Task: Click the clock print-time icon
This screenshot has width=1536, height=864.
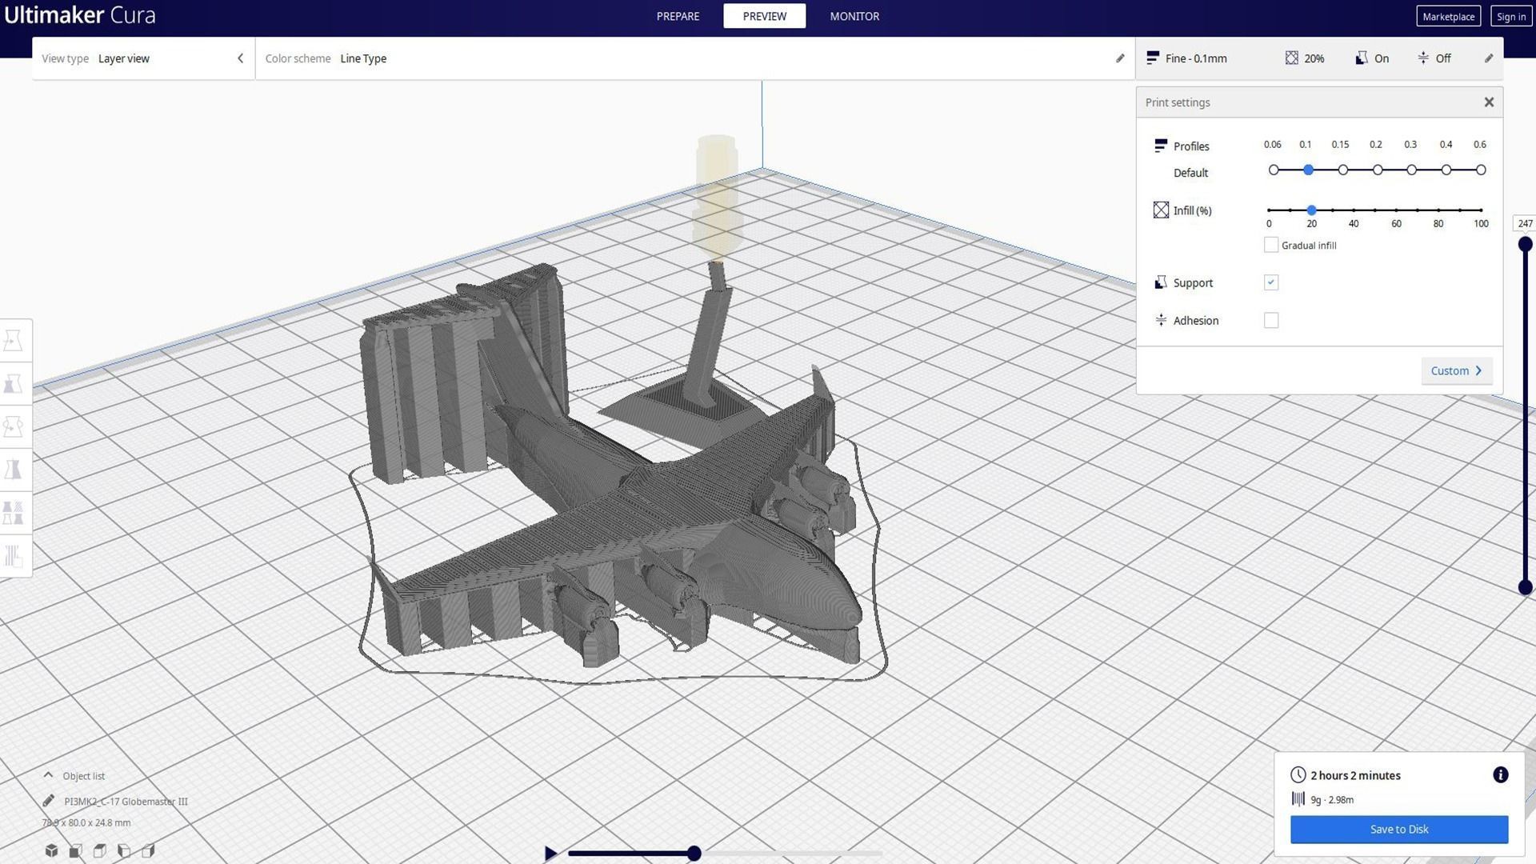Action: pos(1298,774)
